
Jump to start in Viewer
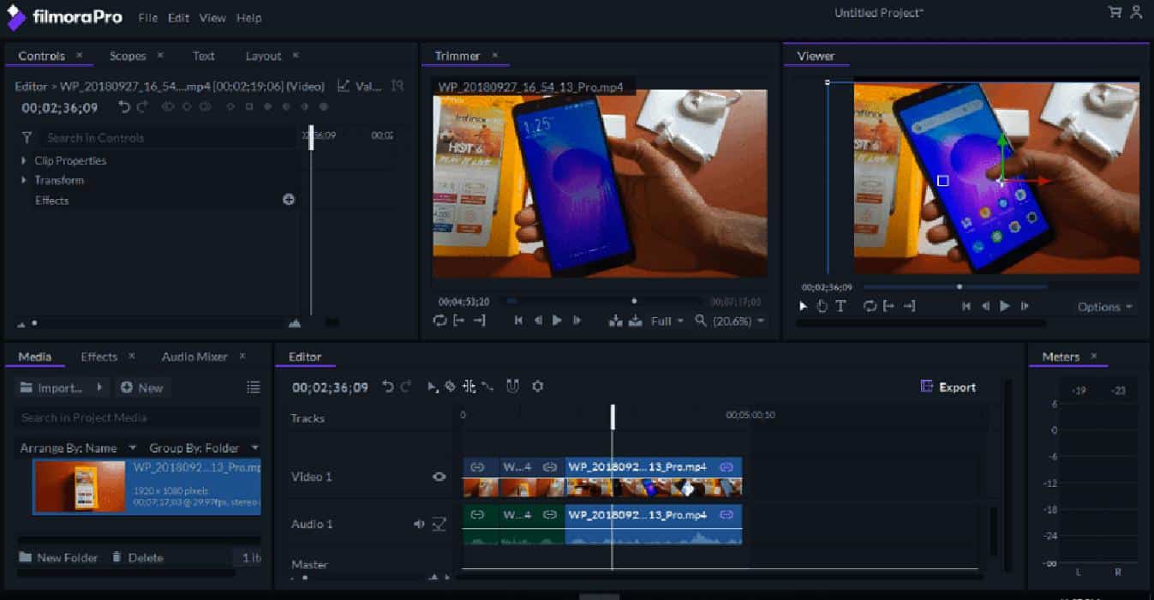966,306
